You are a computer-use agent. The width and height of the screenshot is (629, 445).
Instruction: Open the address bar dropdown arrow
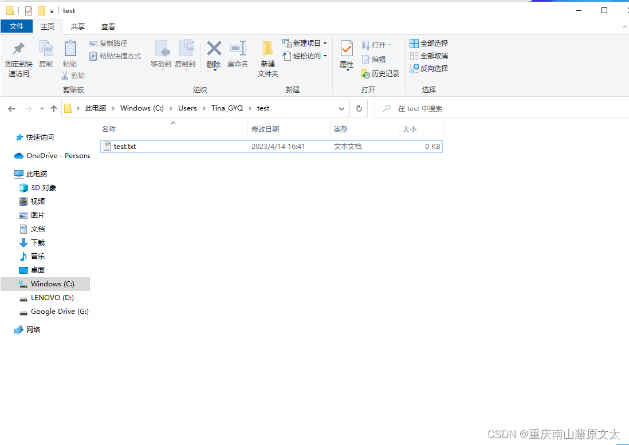[x=341, y=108]
